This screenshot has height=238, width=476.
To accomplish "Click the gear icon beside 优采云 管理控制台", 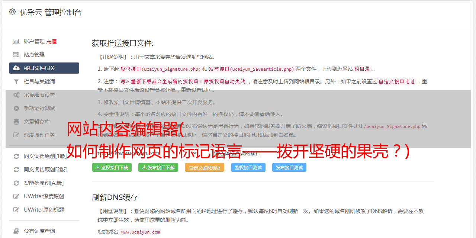I will [12, 12].
